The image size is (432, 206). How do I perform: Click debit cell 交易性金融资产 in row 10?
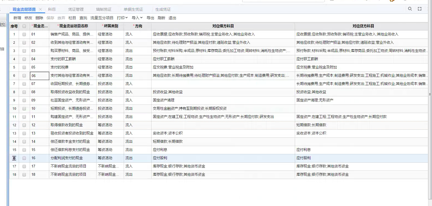tap(223, 109)
